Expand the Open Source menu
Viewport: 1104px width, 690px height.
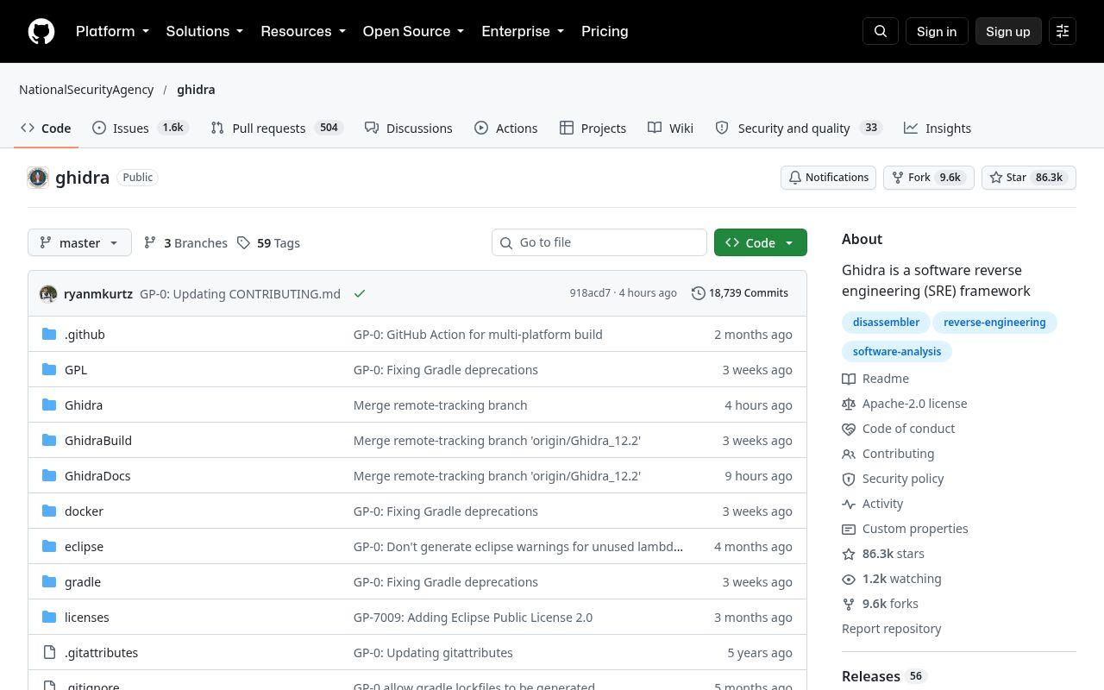[x=413, y=31]
